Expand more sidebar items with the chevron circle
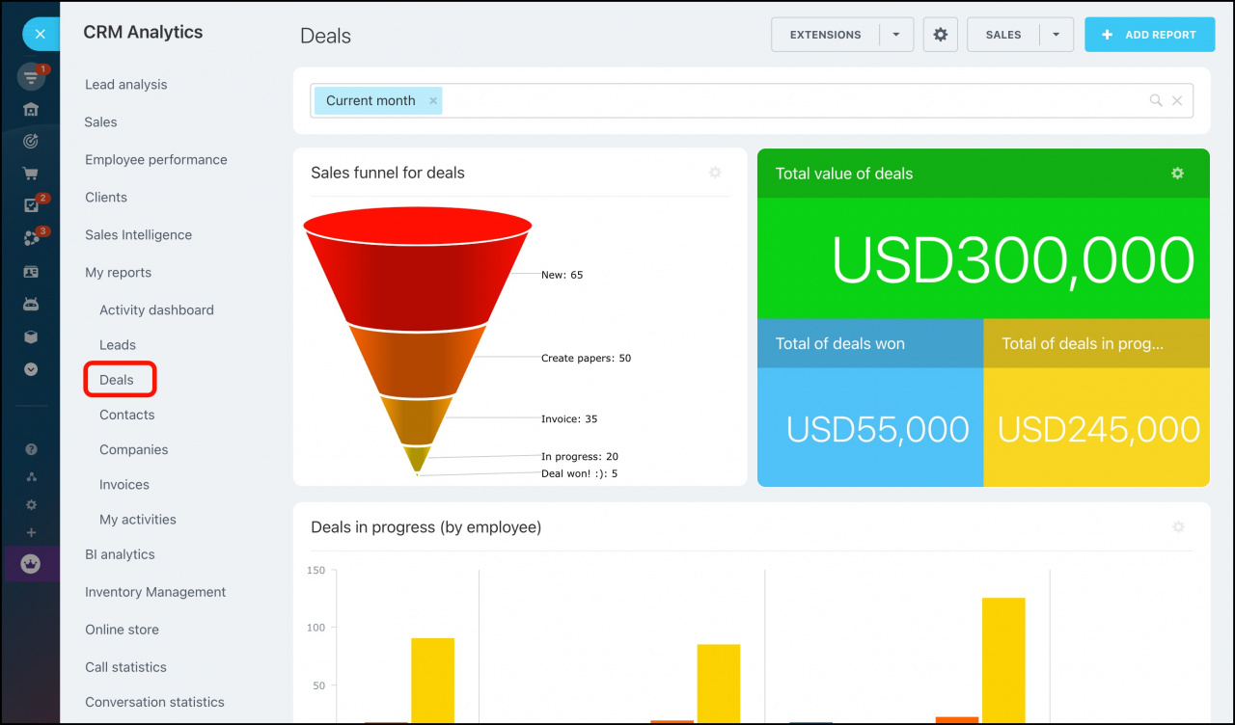The image size is (1235, 725). point(31,369)
